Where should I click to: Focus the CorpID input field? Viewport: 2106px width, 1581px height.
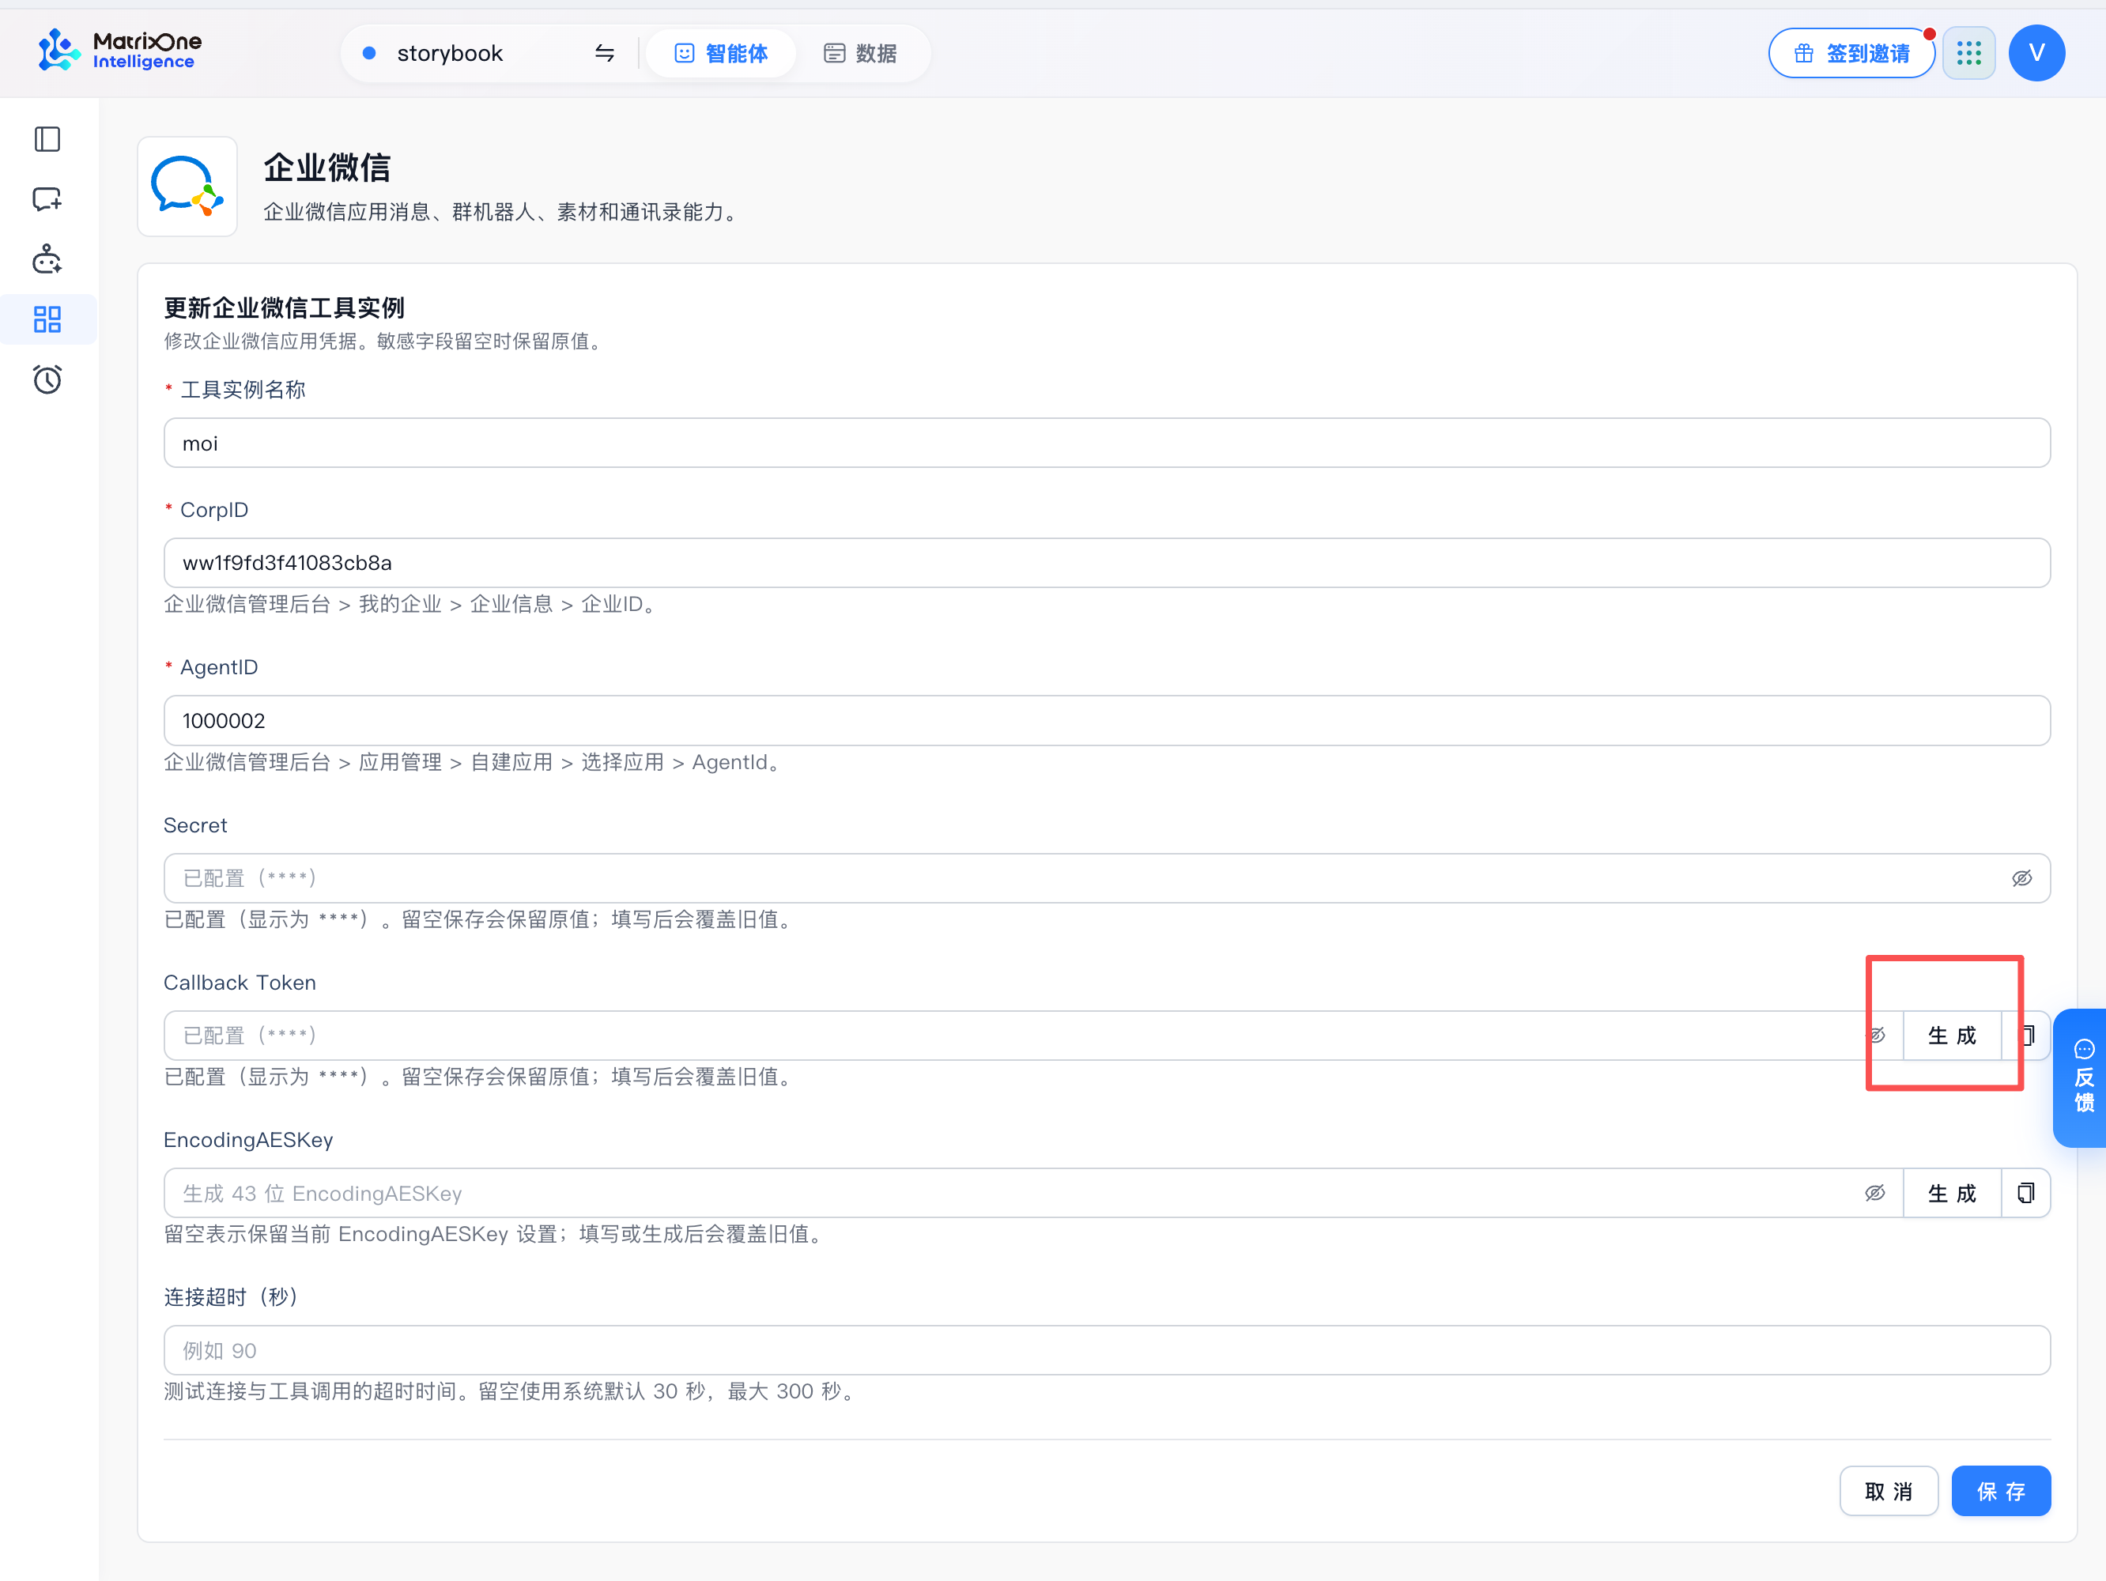[1106, 563]
